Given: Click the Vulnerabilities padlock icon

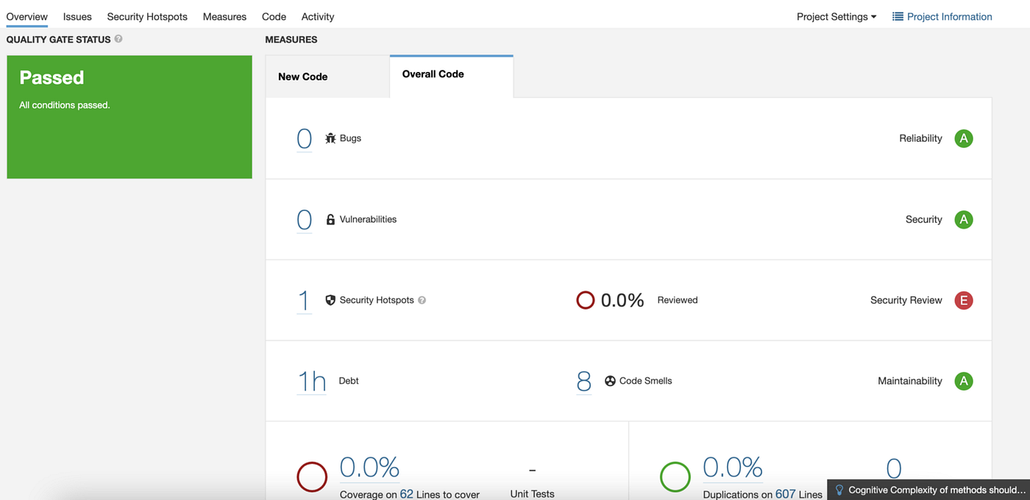Looking at the screenshot, I should coord(330,218).
